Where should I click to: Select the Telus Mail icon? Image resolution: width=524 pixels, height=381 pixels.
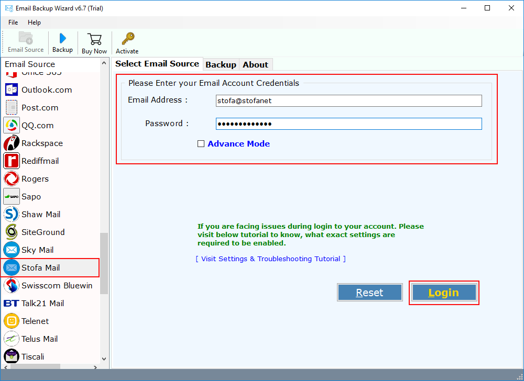pos(12,339)
